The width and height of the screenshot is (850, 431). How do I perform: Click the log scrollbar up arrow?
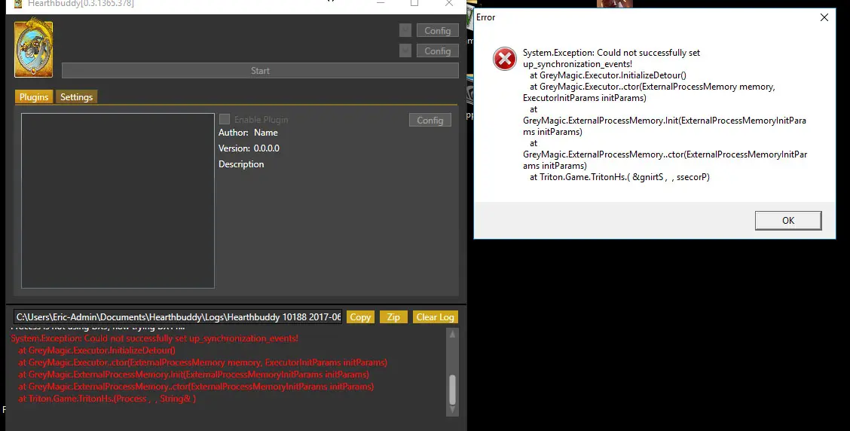point(452,335)
